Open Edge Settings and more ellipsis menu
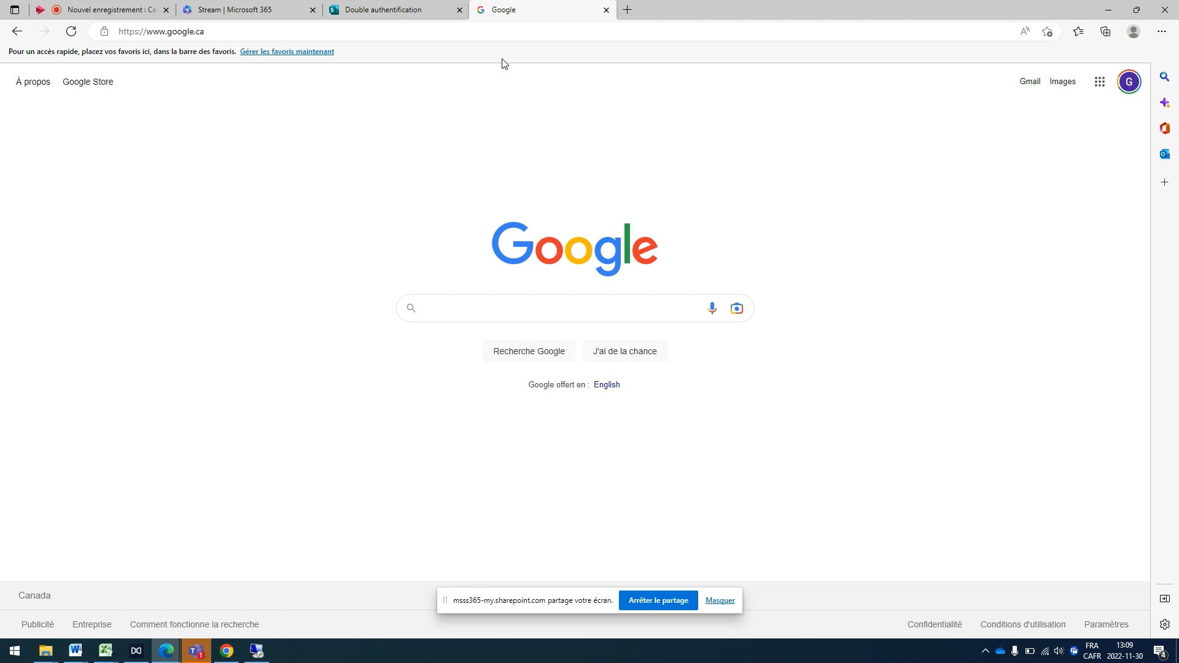 [x=1161, y=31]
